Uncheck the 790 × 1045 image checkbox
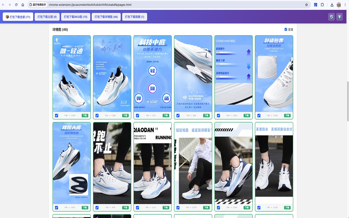The height and width of the screenshot is (218, 349). click(x=218, y=208)
